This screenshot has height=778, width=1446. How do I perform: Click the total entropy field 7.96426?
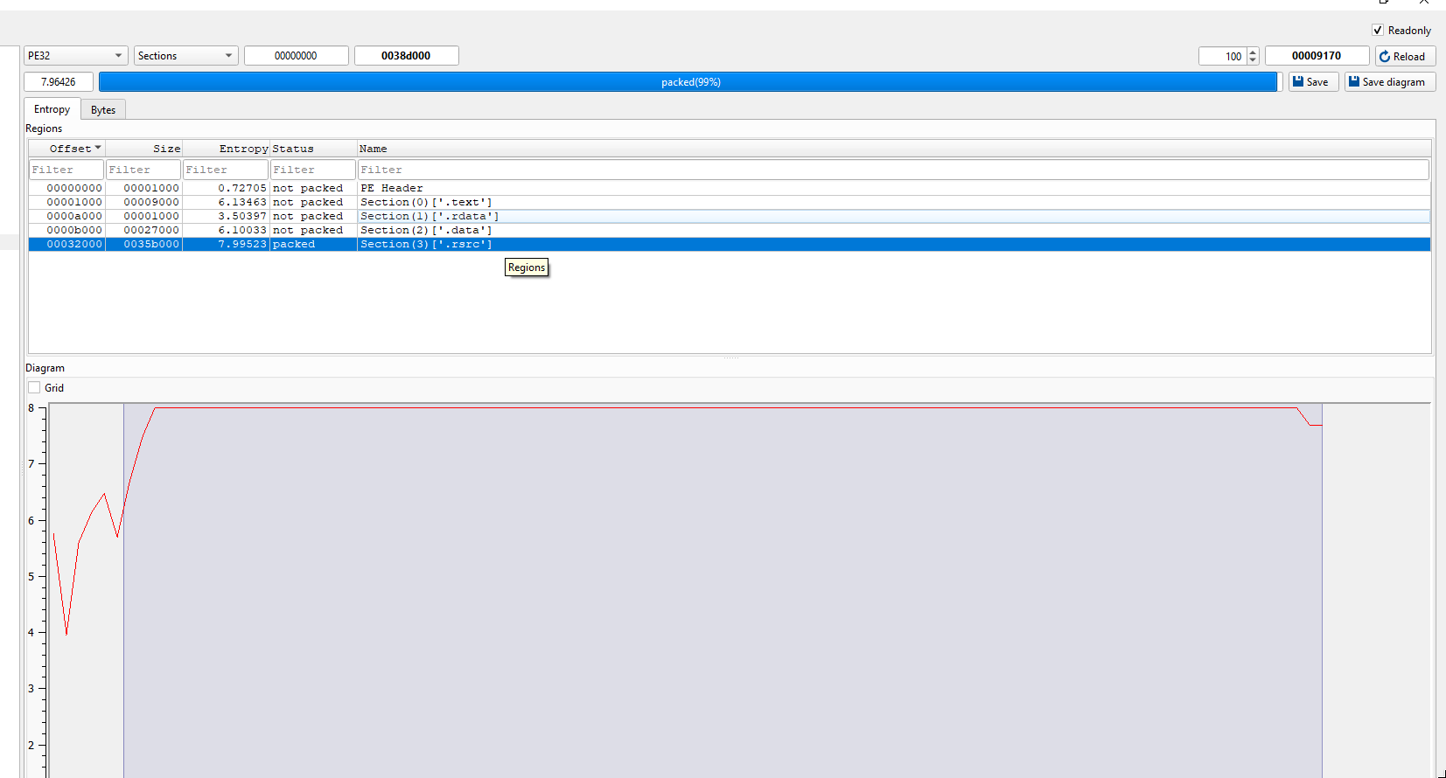[x=59, y=81]
